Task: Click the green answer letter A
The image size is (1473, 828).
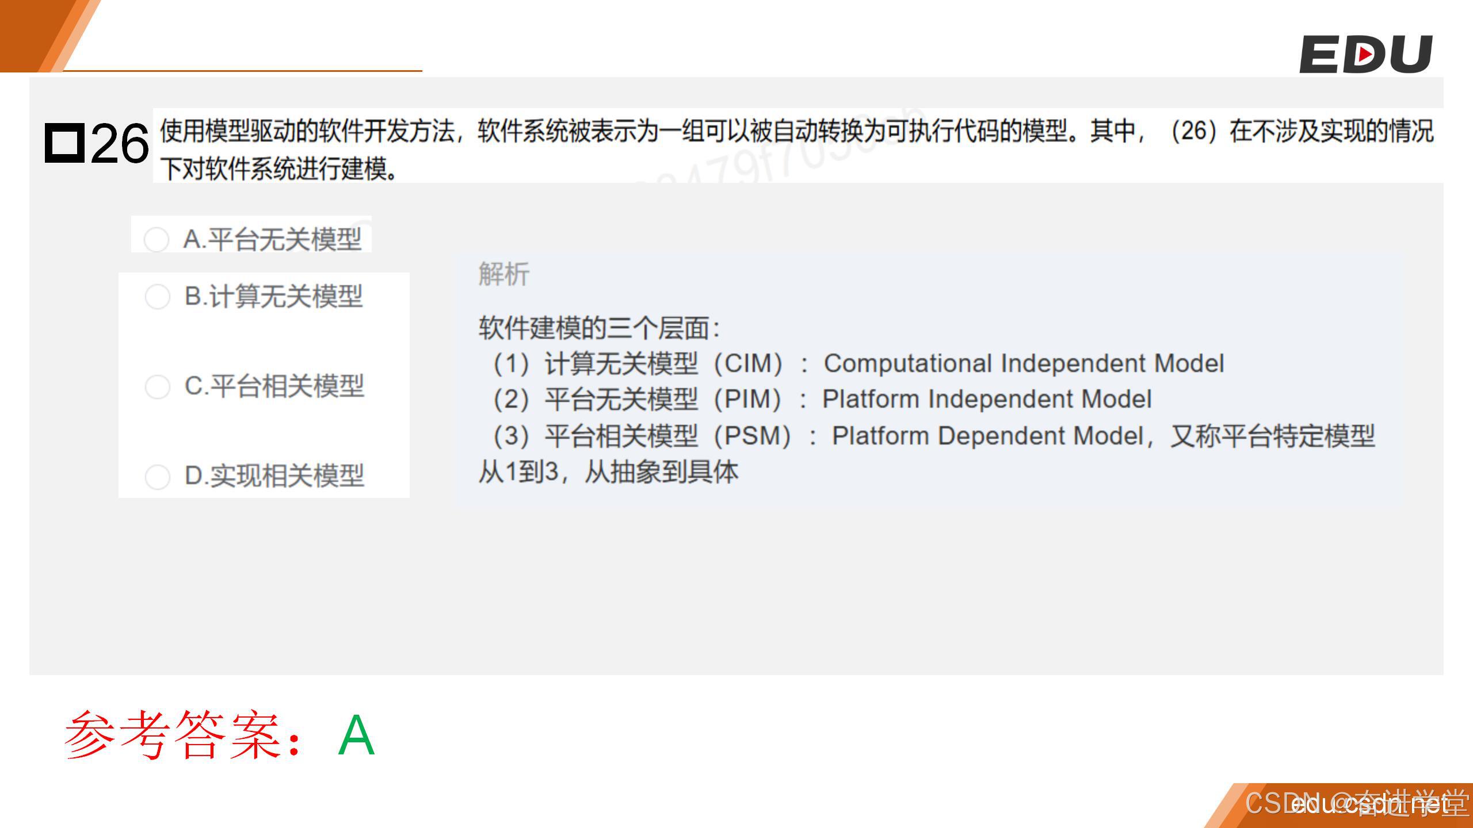Action: tap(356, 735)
